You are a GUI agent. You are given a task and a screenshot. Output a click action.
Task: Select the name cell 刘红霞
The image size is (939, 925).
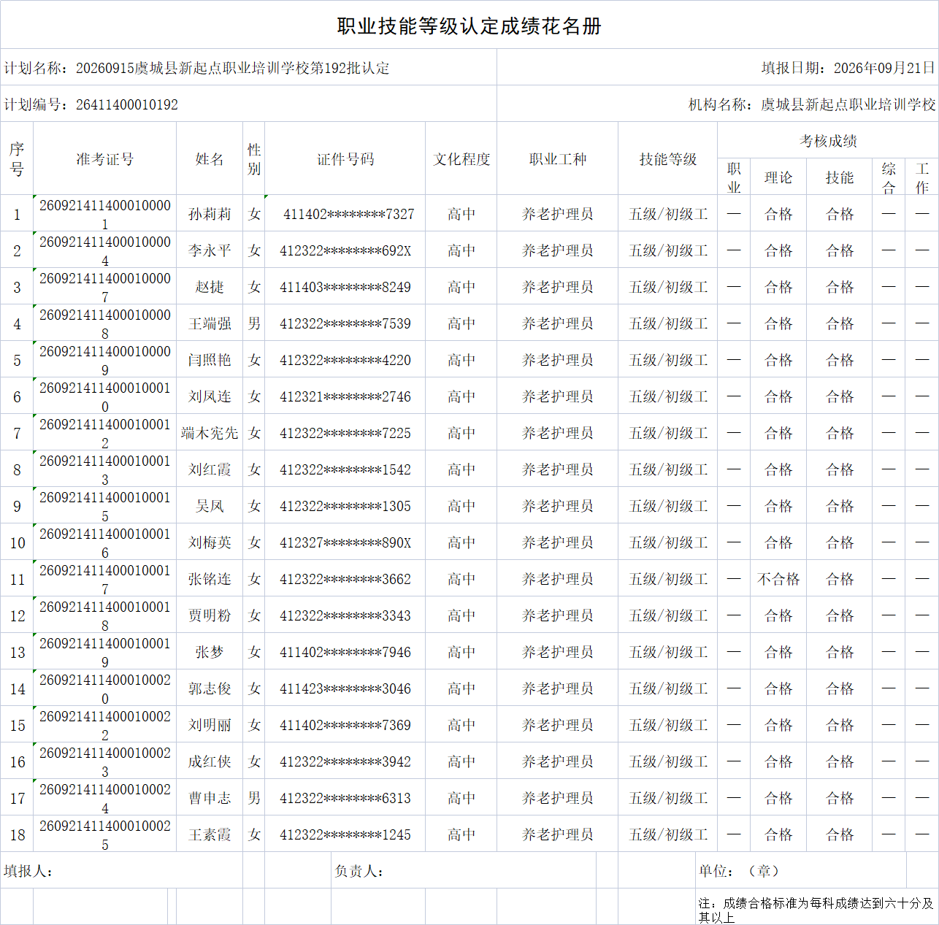point(210,469)
